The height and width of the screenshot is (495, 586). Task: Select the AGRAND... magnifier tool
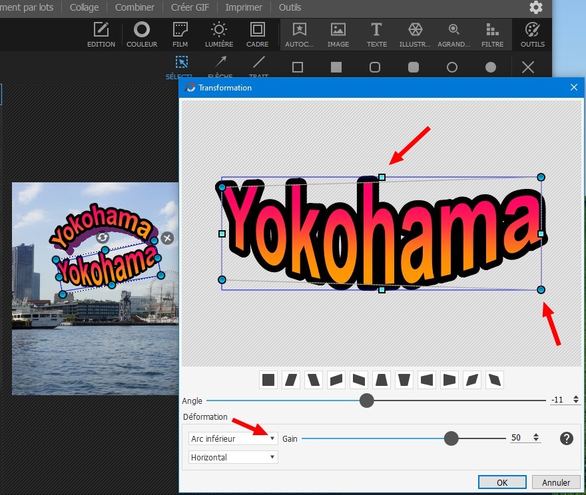(453, 35)
